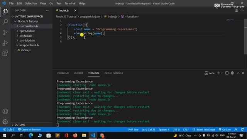Change indentation via Spaces: 4
The height and width of the screenshot is (139, 247).
(x=164, y=130)
